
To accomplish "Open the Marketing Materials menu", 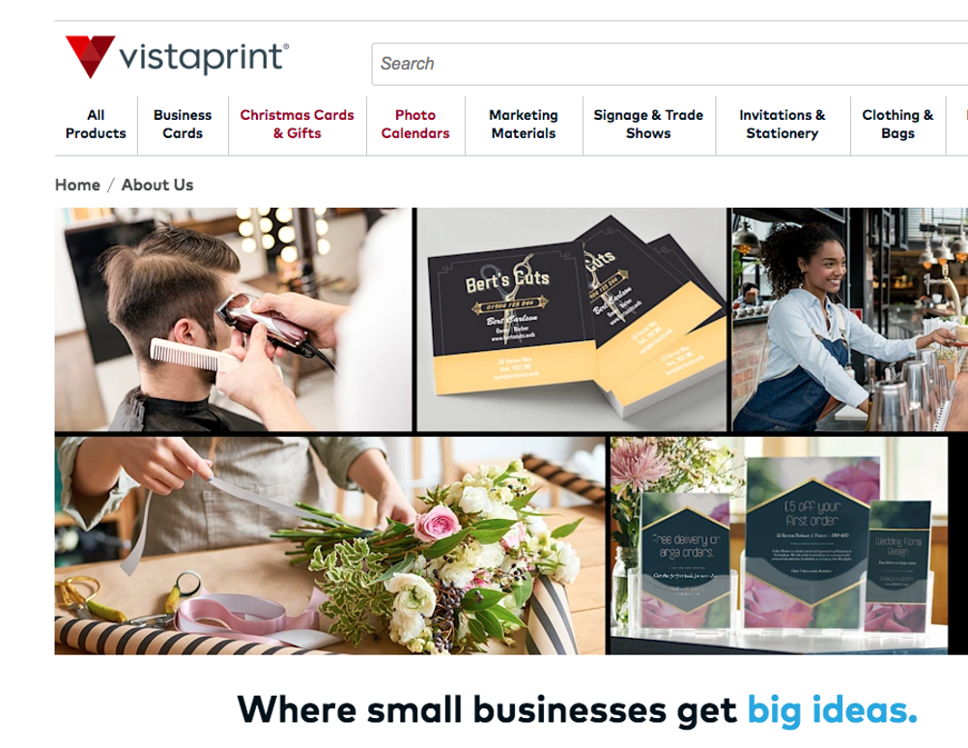I will [524, 124].
